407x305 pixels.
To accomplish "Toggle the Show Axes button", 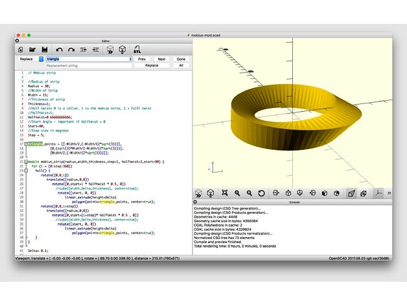I will (x=378, y=193).
